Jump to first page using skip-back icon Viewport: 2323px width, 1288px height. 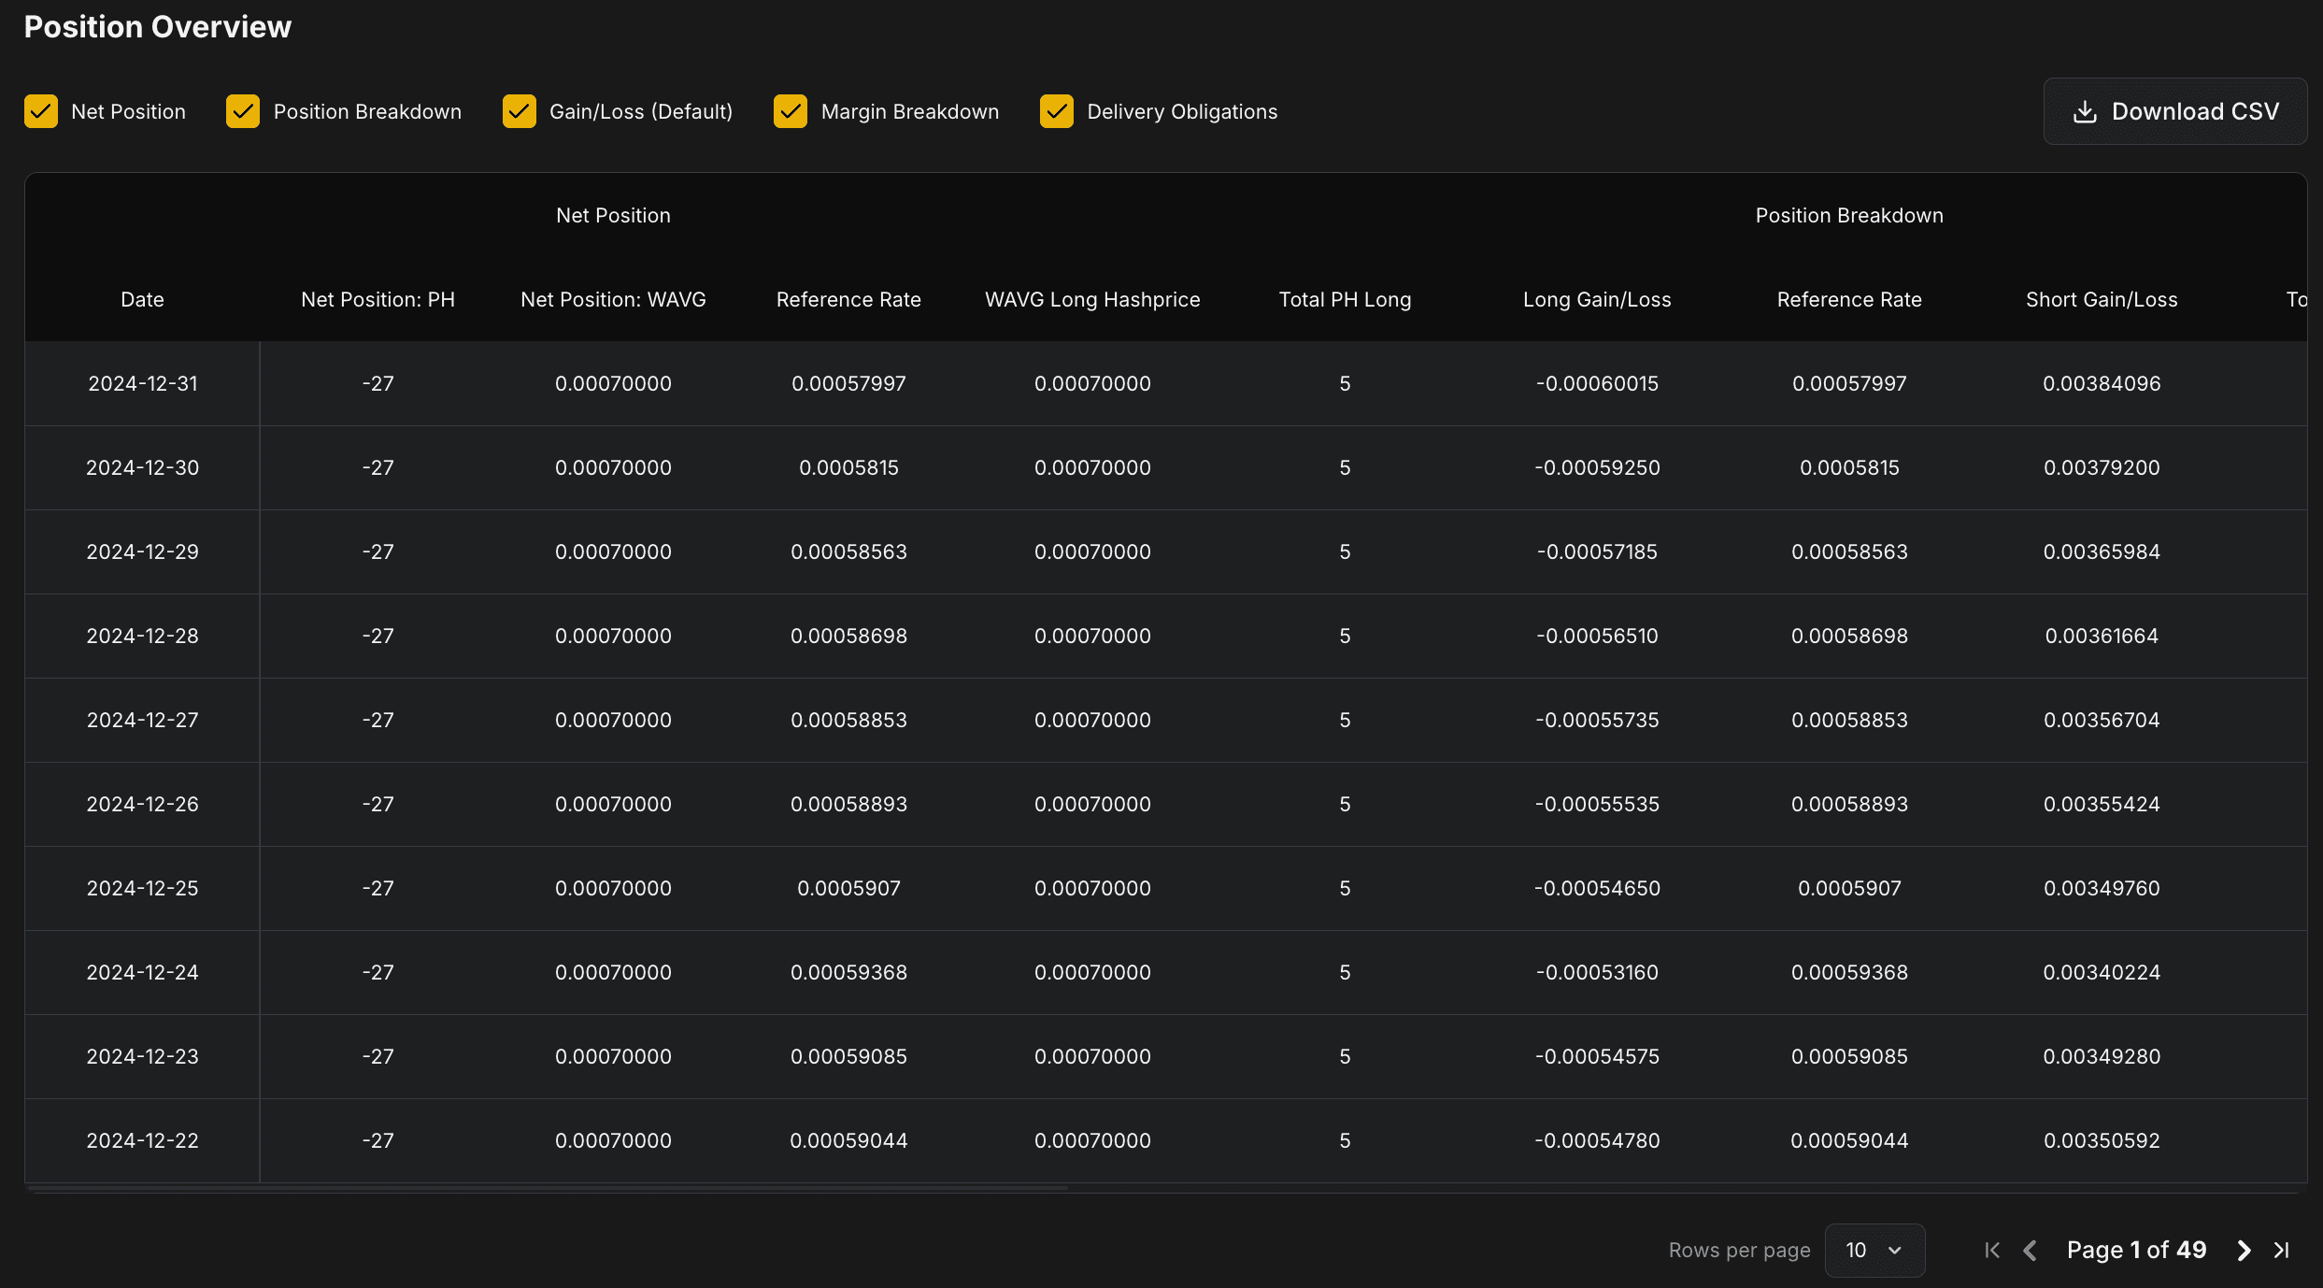[1992, 1250]
